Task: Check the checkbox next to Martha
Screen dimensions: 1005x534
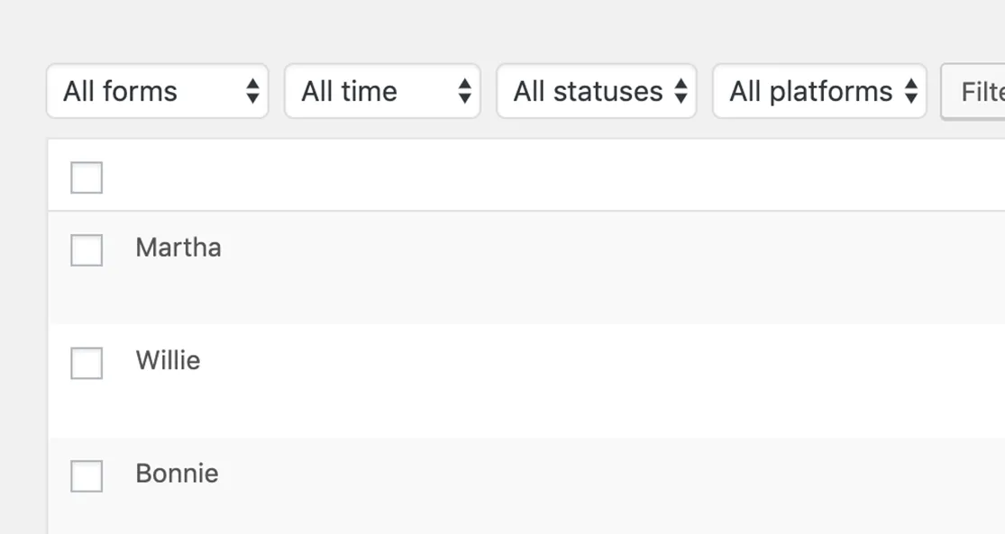Action: click(86, 250)
